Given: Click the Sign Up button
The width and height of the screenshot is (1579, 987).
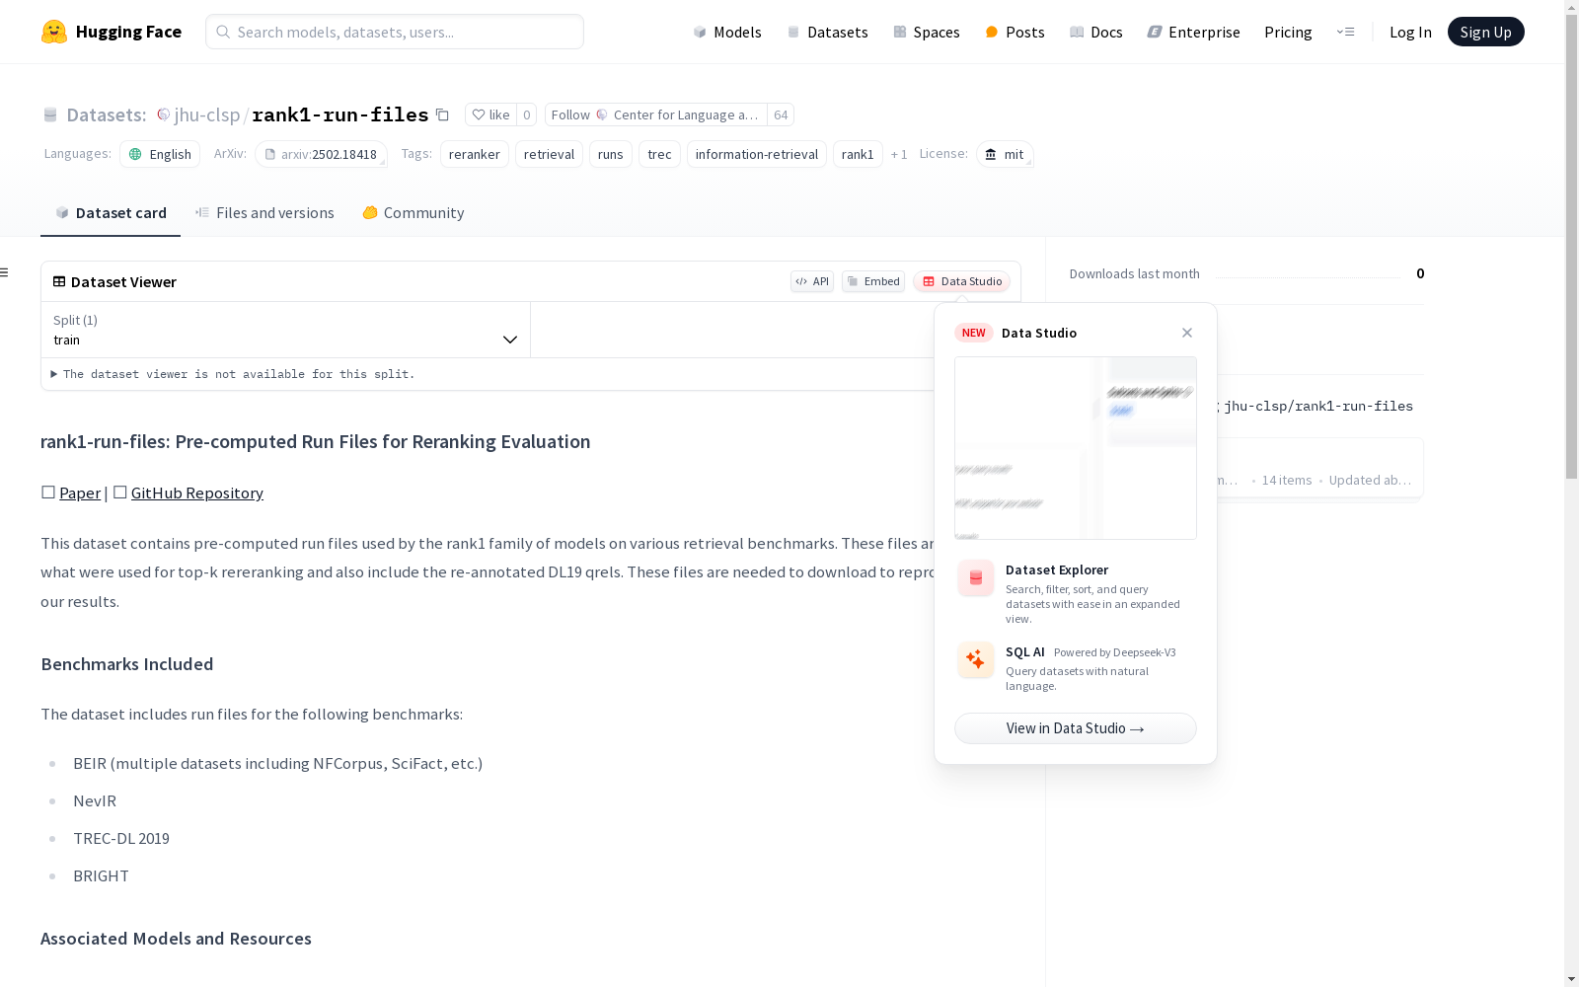Looking at the screenshot, I should click(x=1485, y=32).
